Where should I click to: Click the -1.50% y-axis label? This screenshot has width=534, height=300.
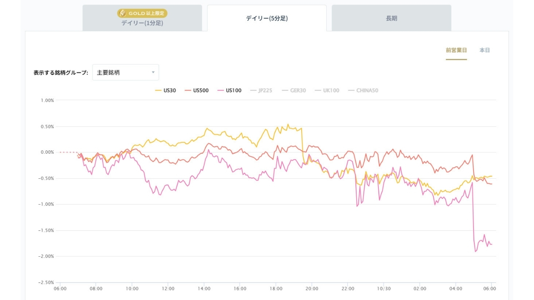pyautogui.click(x=46, y=230)
